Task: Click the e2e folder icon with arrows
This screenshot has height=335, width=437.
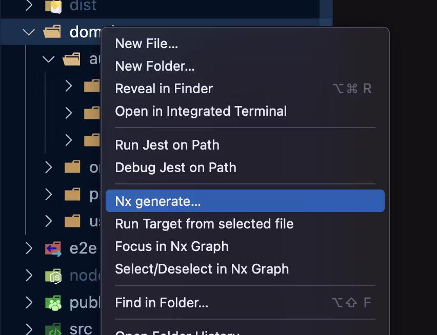Action: click(53, 249)
